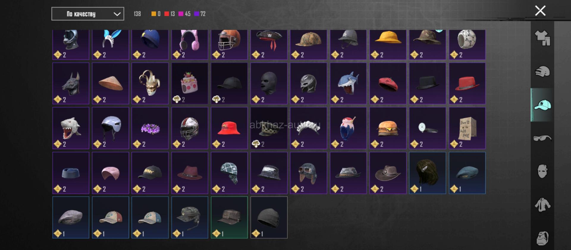Click the red quality counter 13

click(170, 14)
